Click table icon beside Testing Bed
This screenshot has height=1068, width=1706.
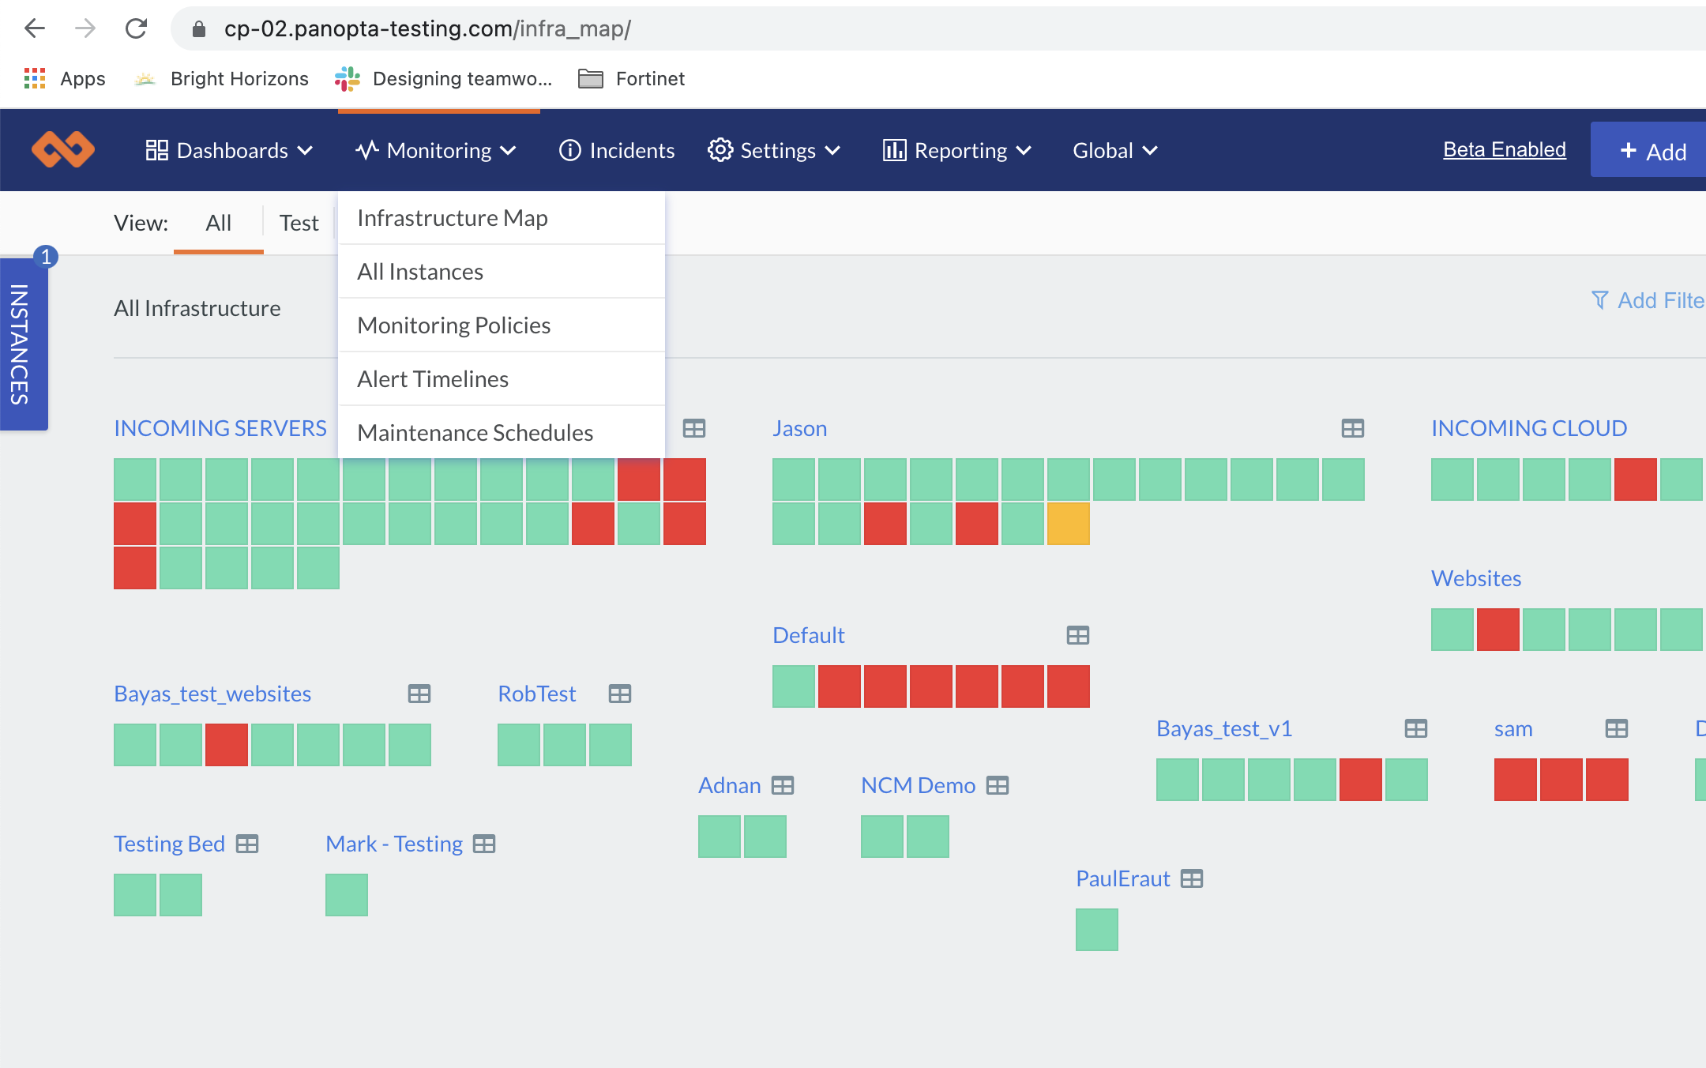(247, 844)
